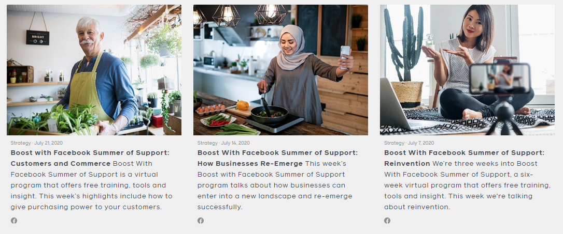Select Strategy tag dated July 7, 2020
Image resolution: width=563 pixels, height=234 pixels.
pyautogui.click(x=394, y=143)
